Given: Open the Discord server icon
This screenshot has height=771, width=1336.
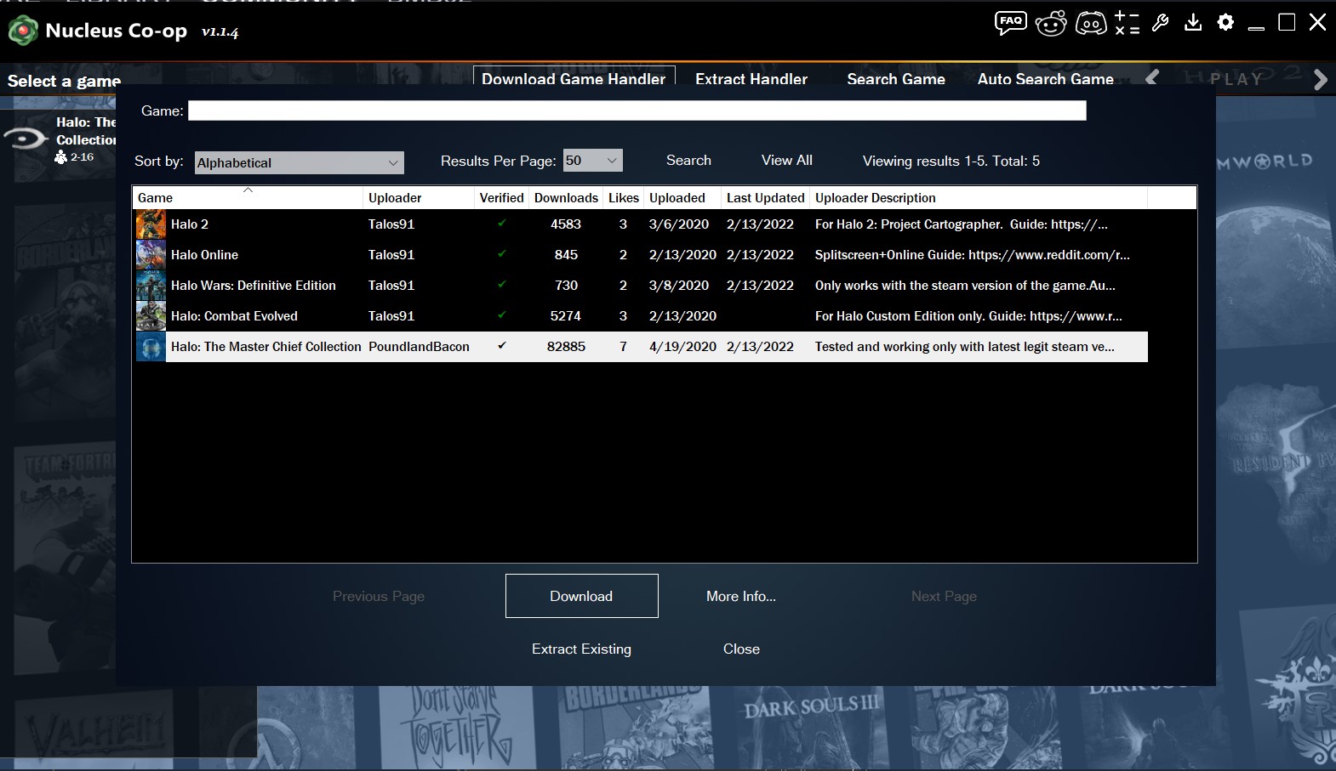Looking at the screenshot, I should (x=1091, y=23).
